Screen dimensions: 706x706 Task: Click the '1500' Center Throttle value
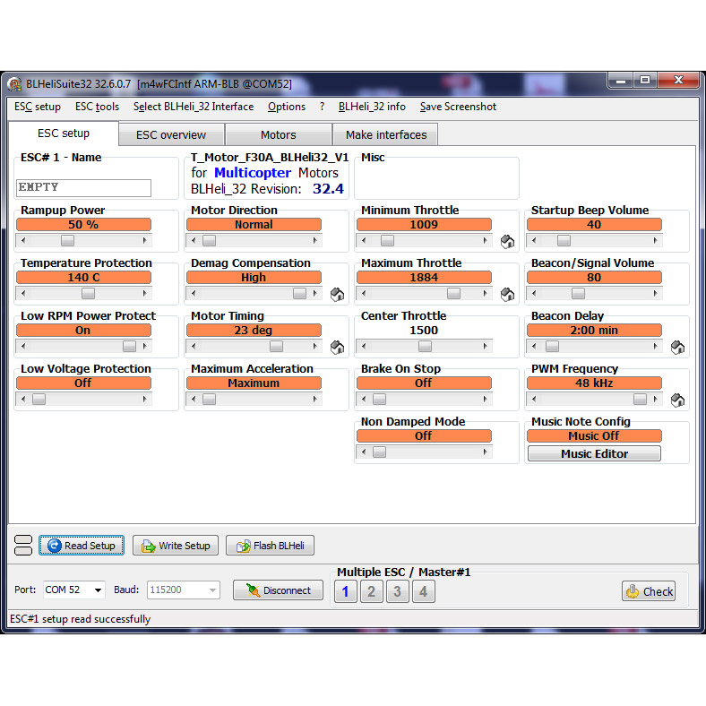424,331
